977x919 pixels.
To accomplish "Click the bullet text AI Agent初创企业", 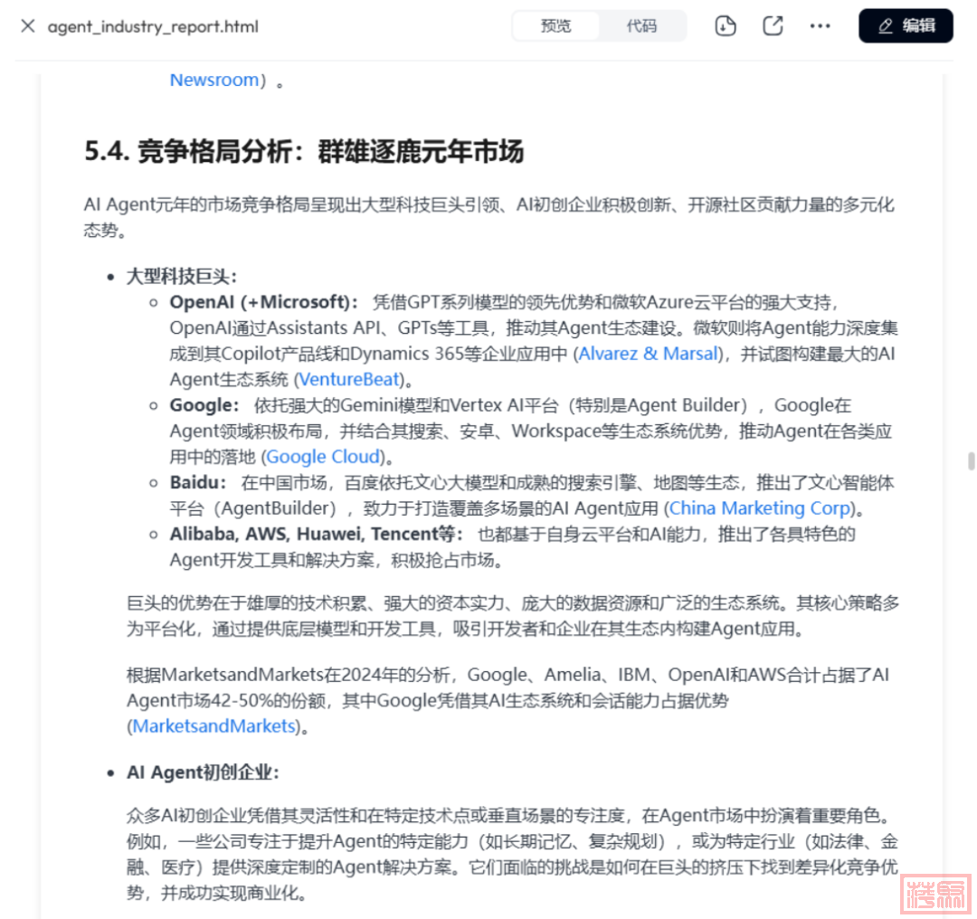I will pyautogui.click(x=204, y=772).
